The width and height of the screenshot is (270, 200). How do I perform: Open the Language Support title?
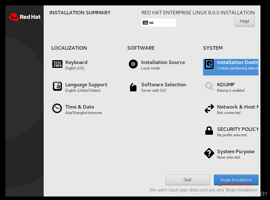tap(86, 85)
